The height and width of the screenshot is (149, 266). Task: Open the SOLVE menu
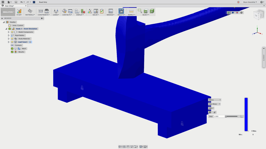[x=96, y=15]
